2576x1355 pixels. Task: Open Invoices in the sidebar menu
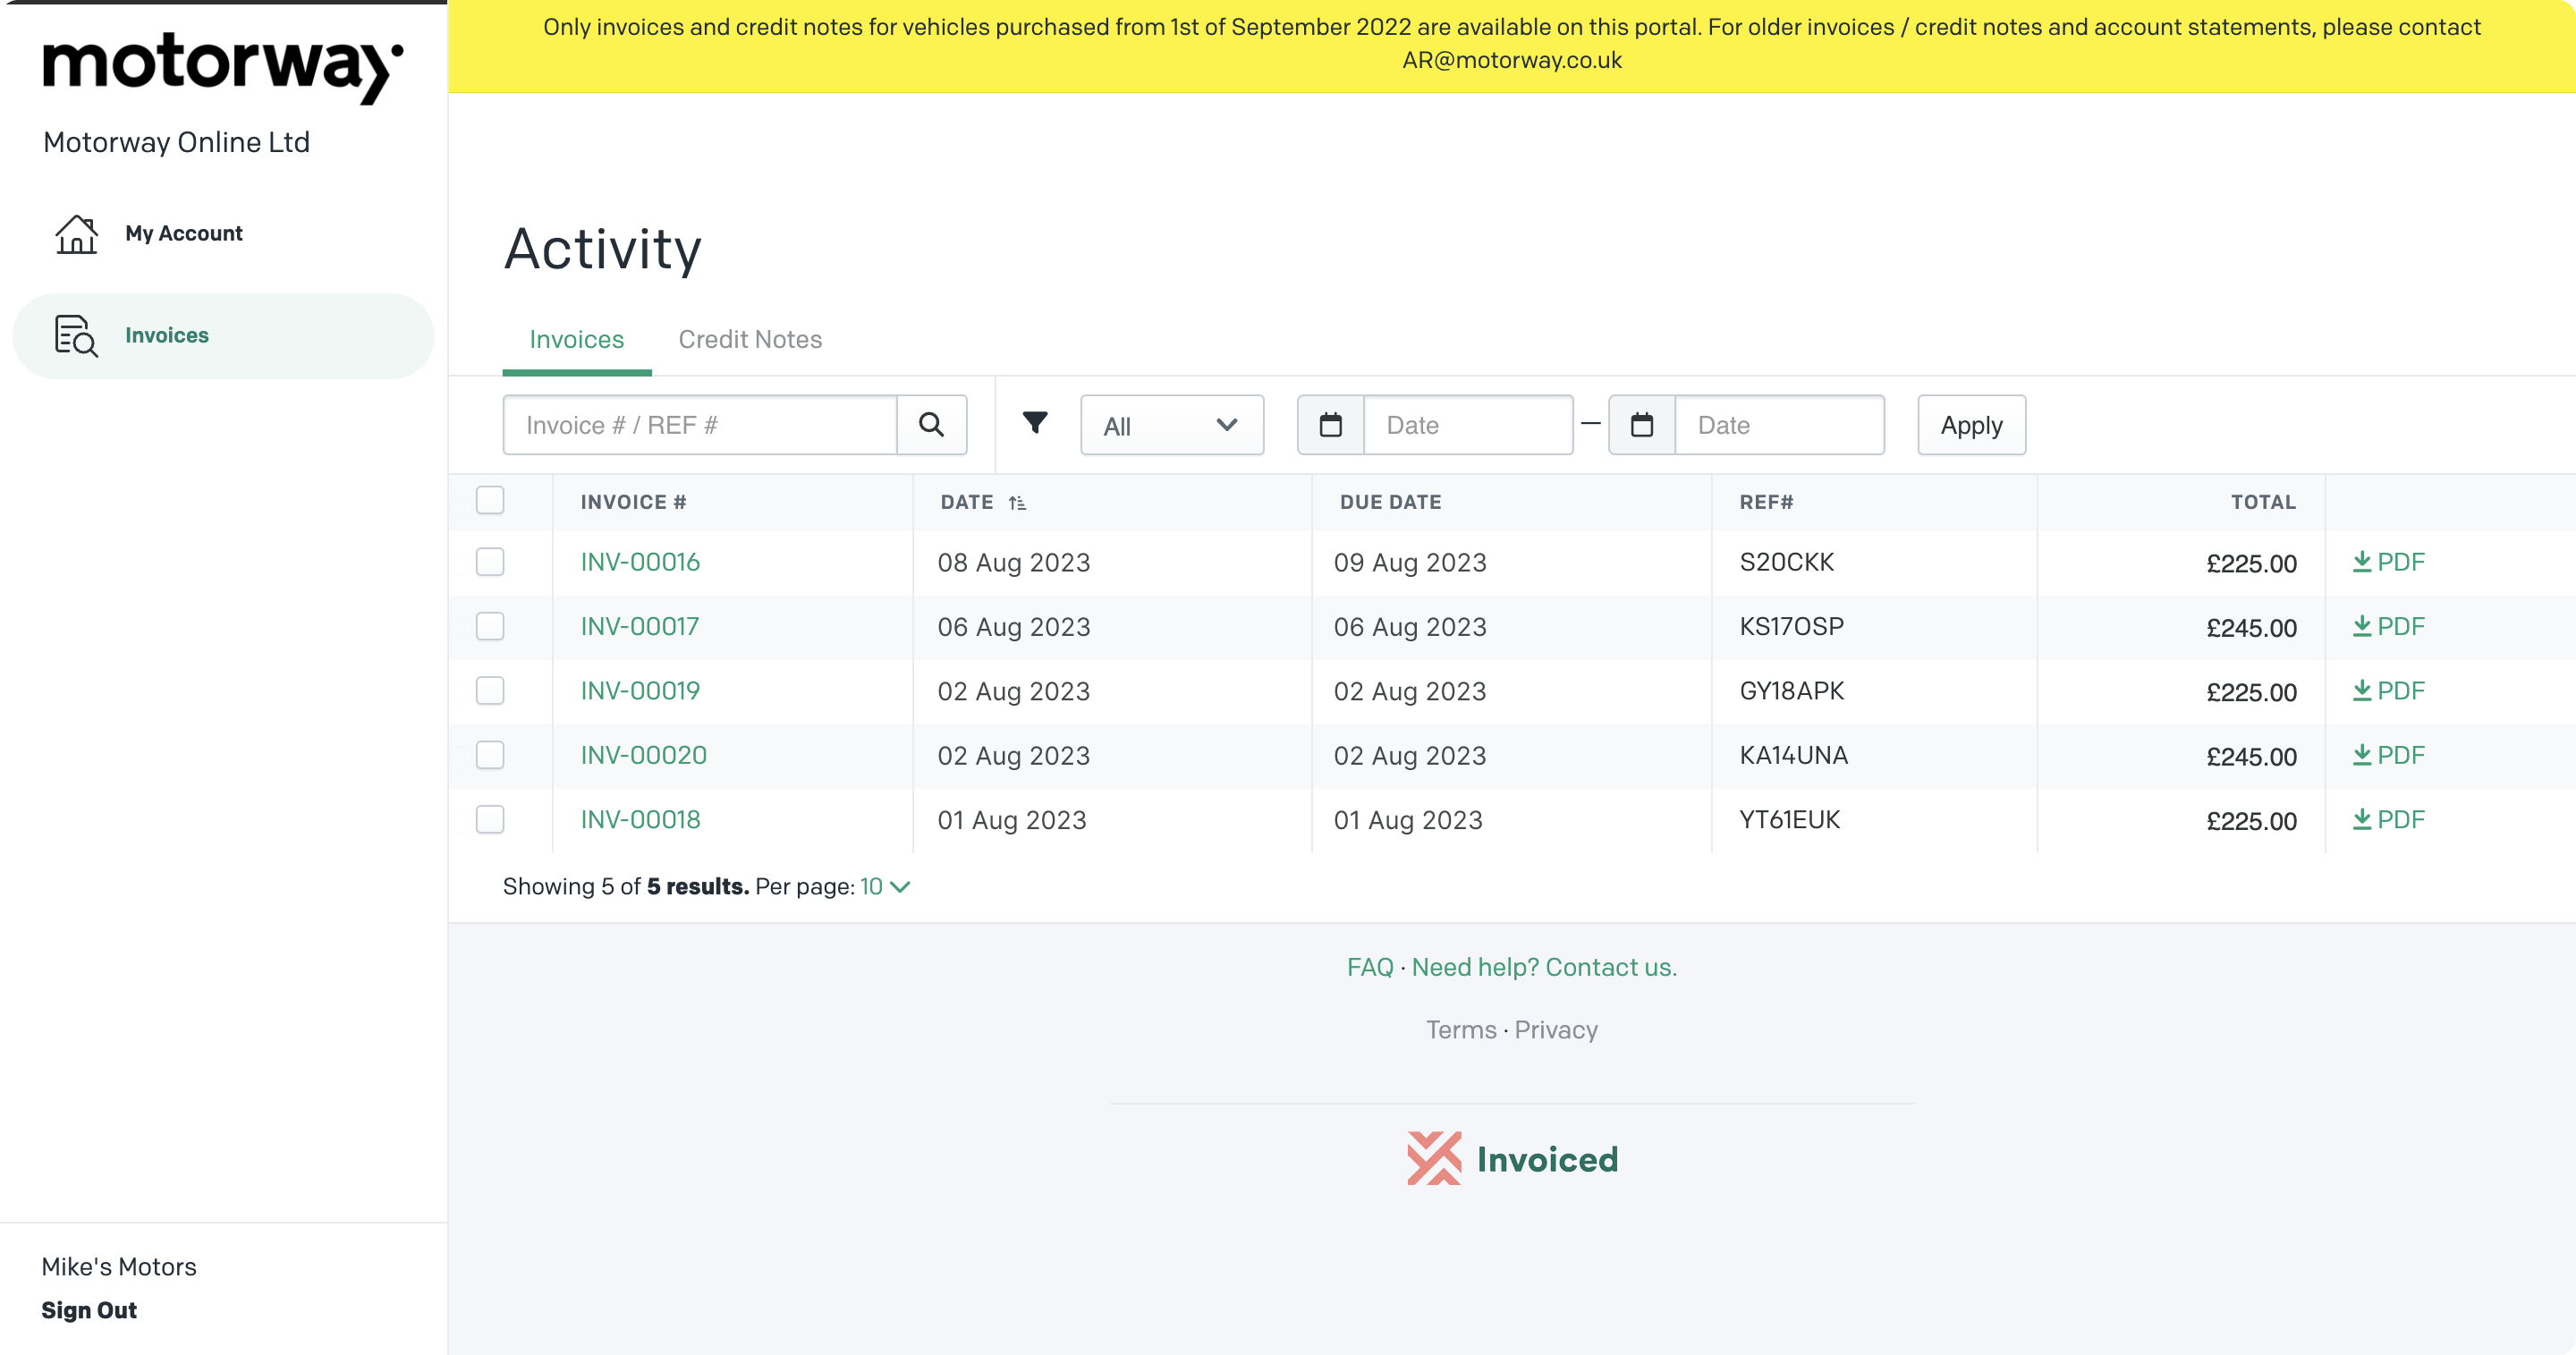[166, 336]
